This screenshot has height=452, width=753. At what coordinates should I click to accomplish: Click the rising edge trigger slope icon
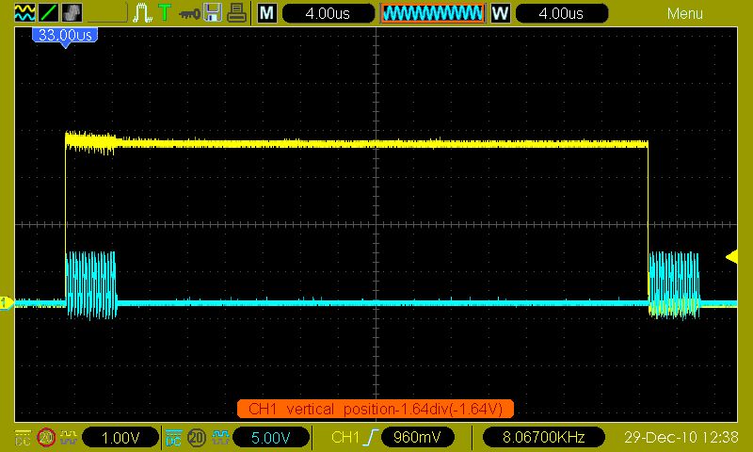370,438
